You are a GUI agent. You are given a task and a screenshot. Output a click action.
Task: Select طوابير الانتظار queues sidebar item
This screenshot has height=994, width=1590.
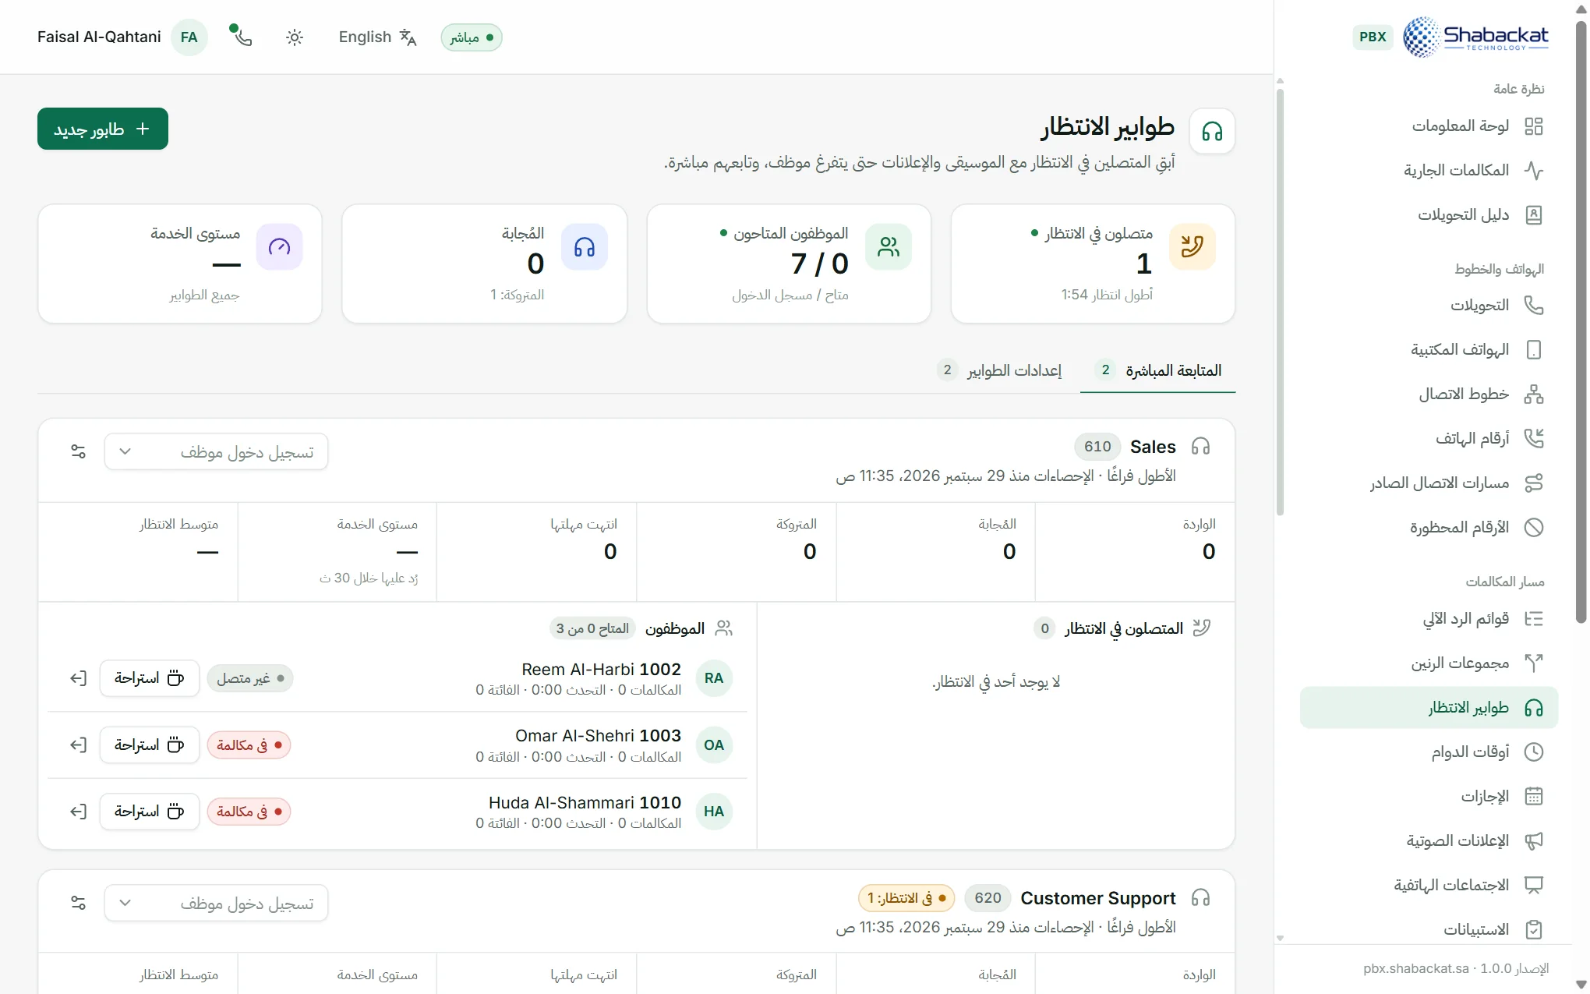(1429, 707)
